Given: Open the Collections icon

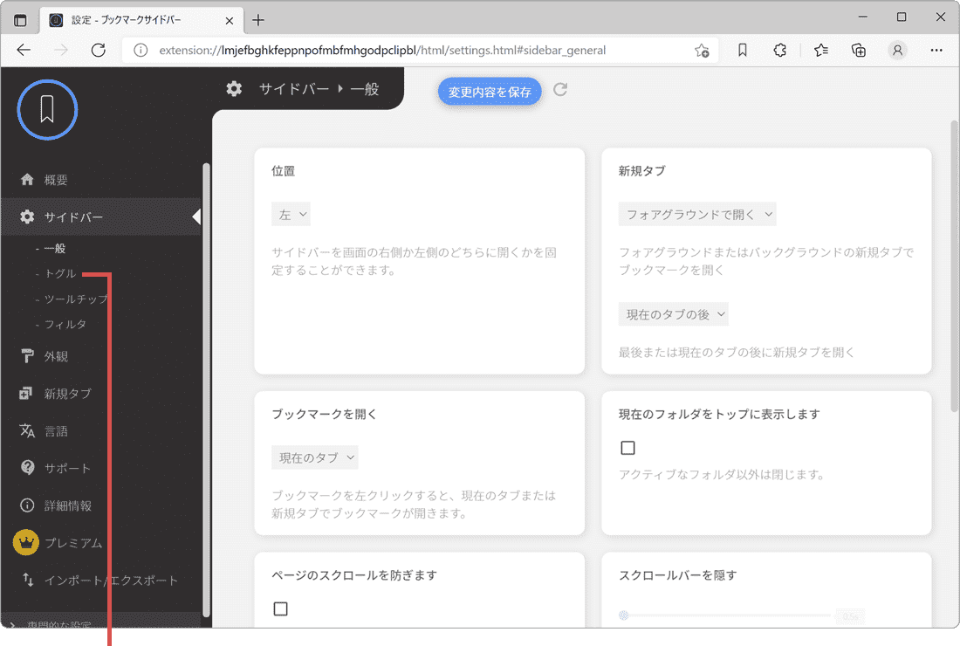Looking at the screenshot, I should [859, 51].
